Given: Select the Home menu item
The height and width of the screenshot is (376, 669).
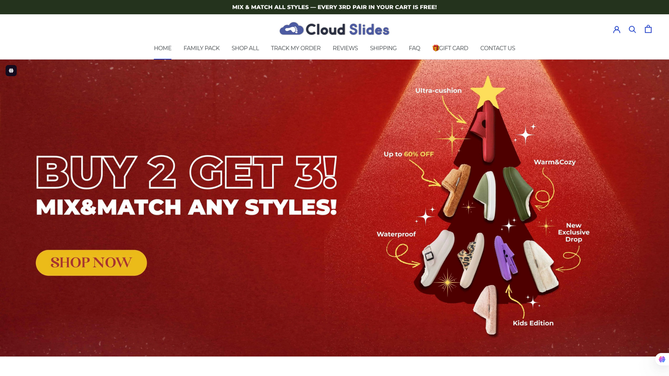Looking at the screenshot, I should coord(163,48).
